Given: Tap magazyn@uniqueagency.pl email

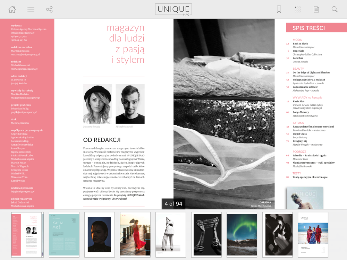Looking at the screenshot, I should 25,98.
